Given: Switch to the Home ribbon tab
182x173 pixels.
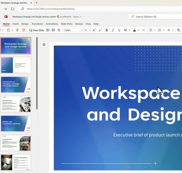Looking at the screenshot, I should click(x=6, y=24).
